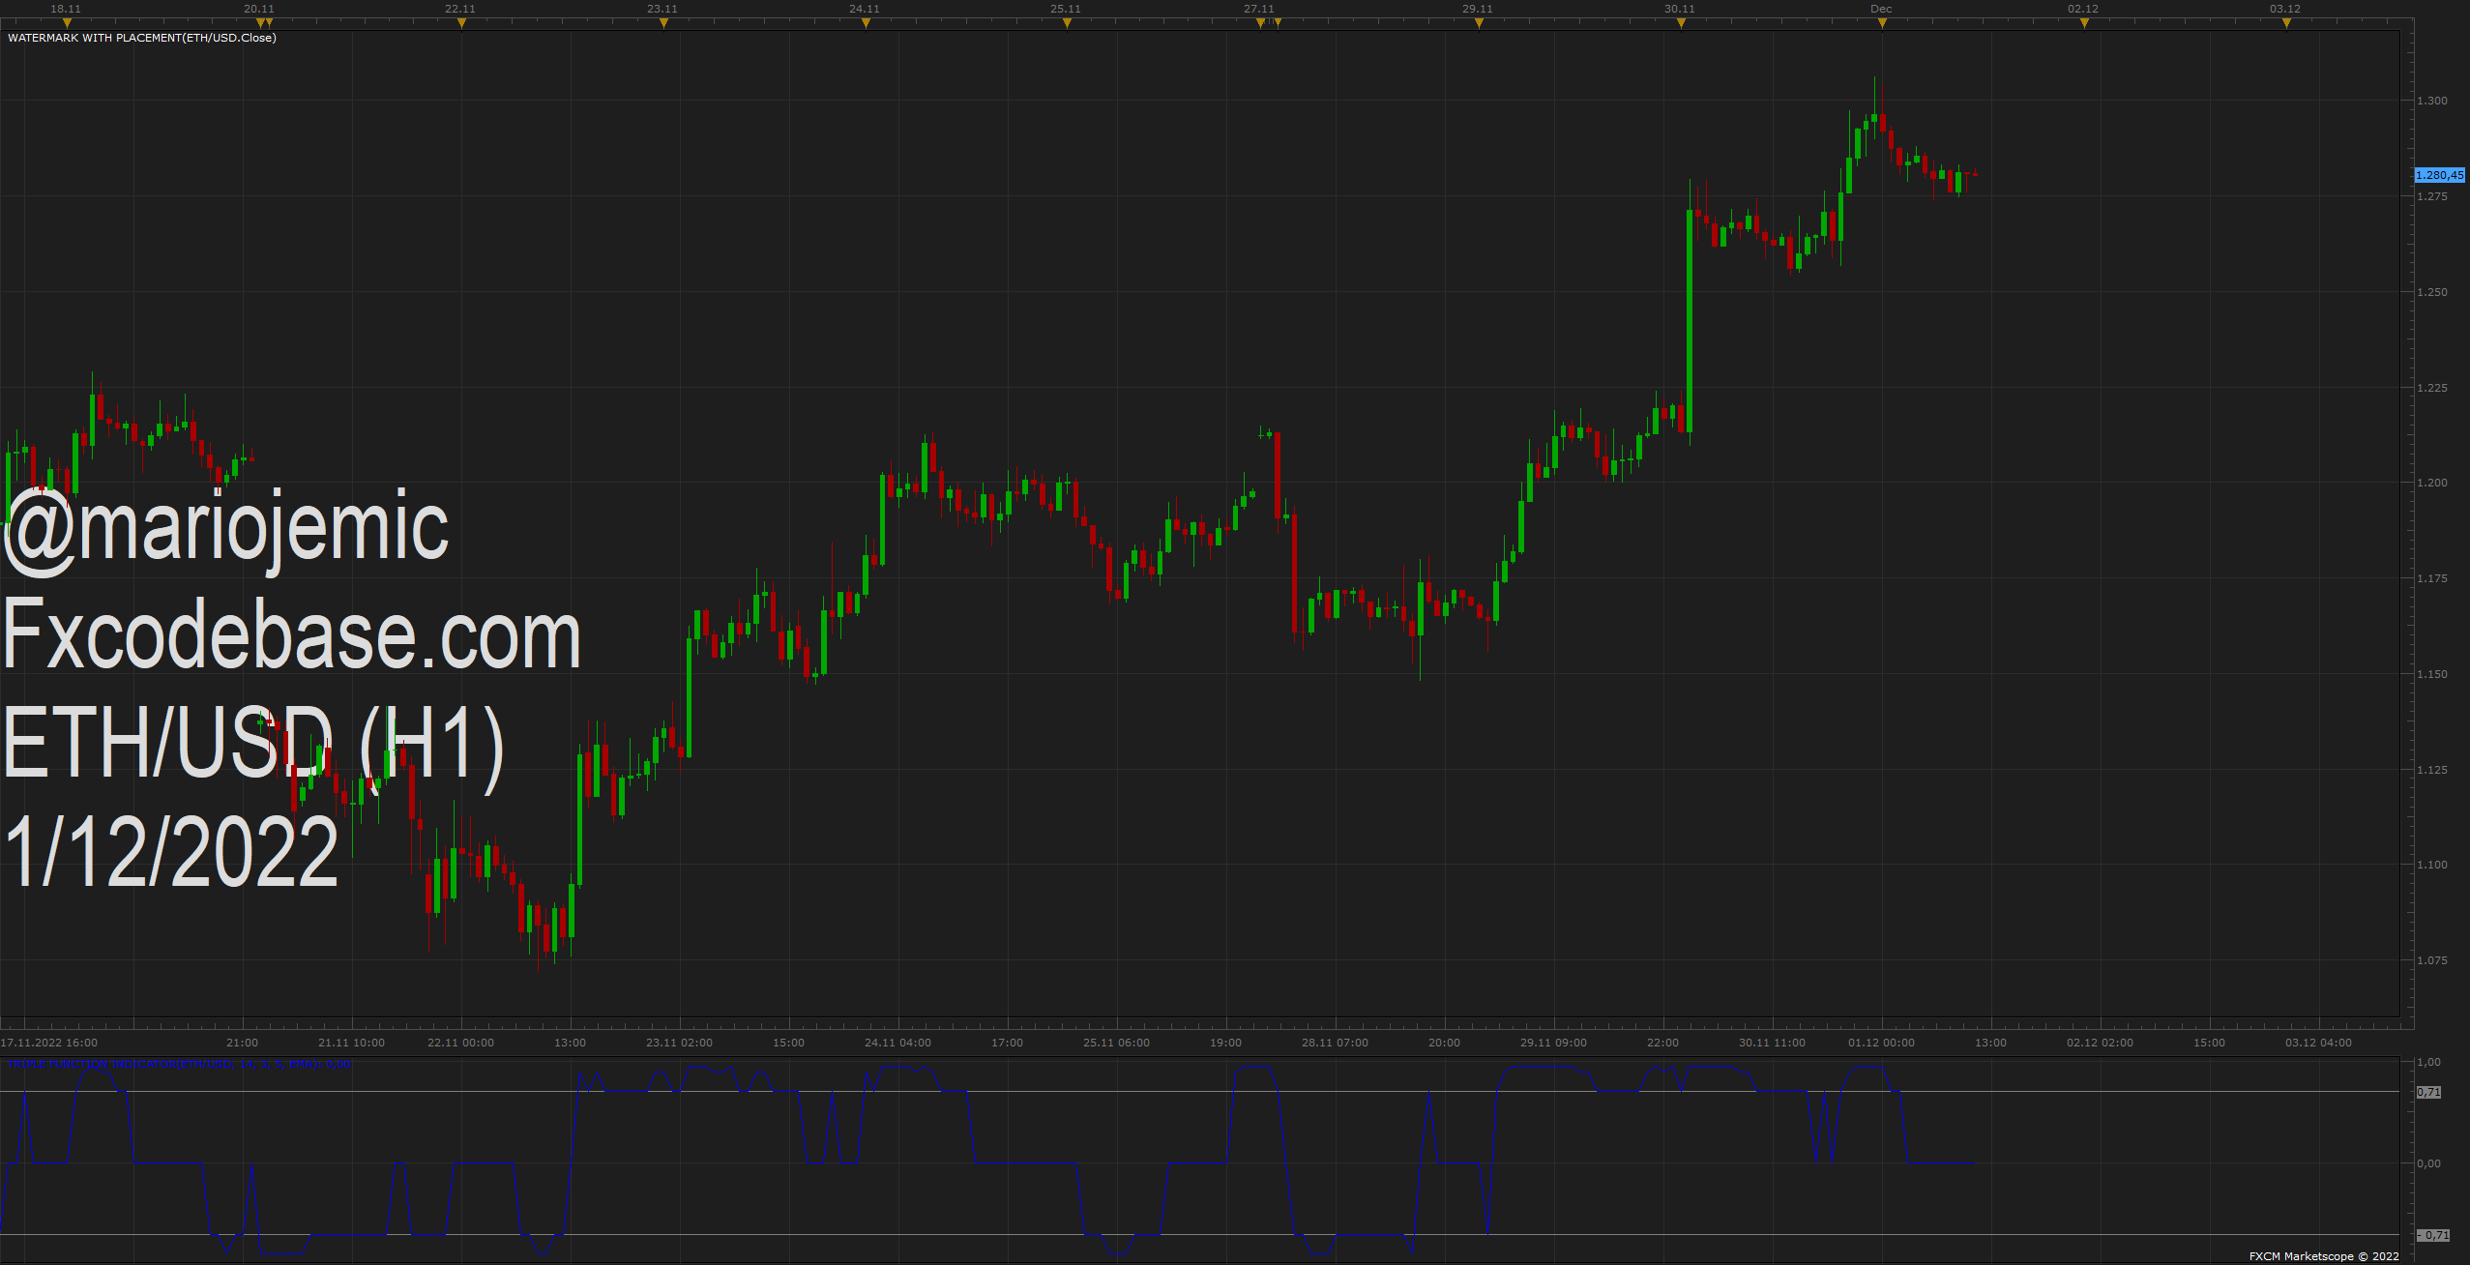Click the 28.11 07:00 time label

[1335, 1043]
